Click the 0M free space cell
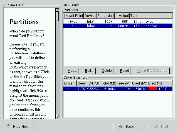This screenshot has height=133, width=178. tap(128, 89)
